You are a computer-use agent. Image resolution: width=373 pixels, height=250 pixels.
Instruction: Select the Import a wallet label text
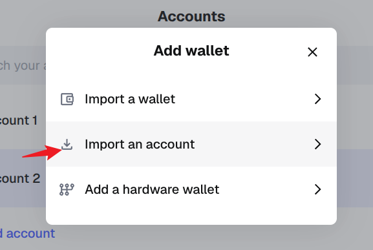pos(130,99)
